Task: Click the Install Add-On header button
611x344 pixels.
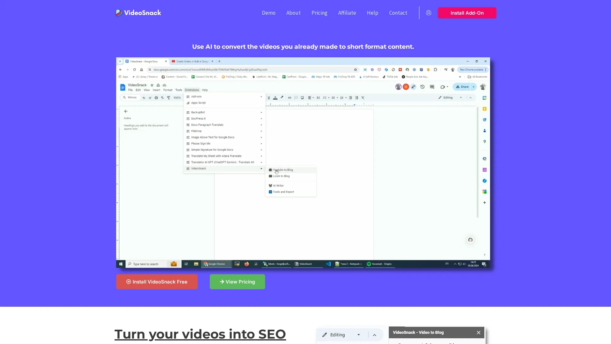Action: [467, 13]
